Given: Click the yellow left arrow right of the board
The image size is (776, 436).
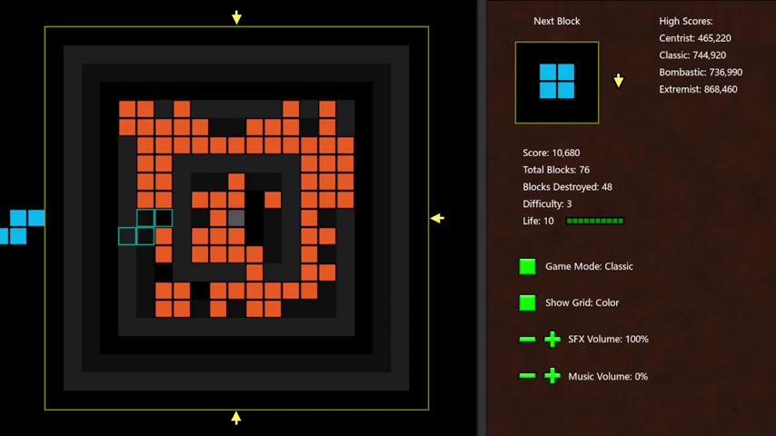Looking at the screenshot, I should (437, 218).
